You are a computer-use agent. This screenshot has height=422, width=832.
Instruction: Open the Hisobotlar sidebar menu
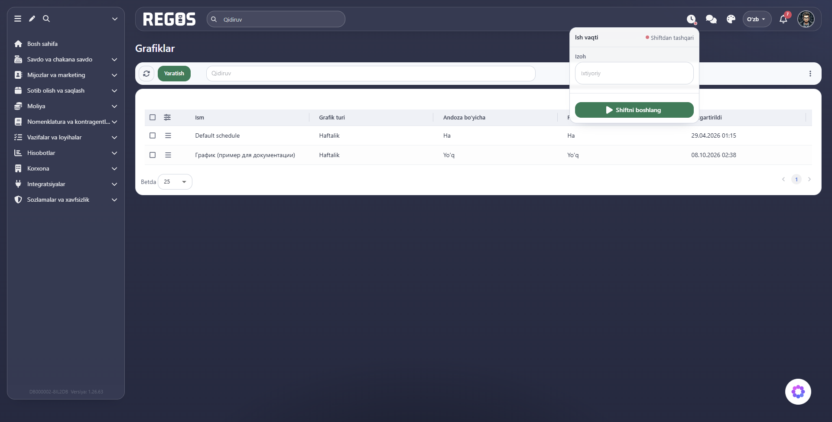coord(66,153)
